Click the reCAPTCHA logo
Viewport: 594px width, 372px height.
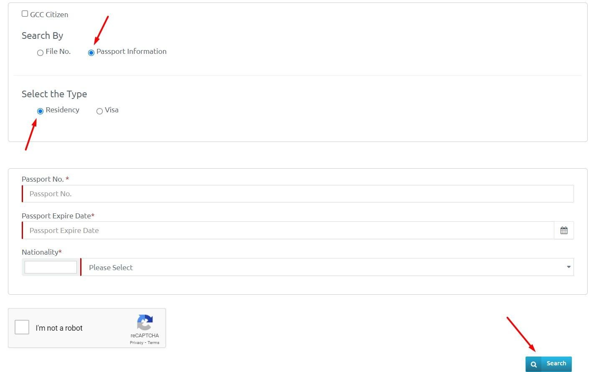point(145,322)
